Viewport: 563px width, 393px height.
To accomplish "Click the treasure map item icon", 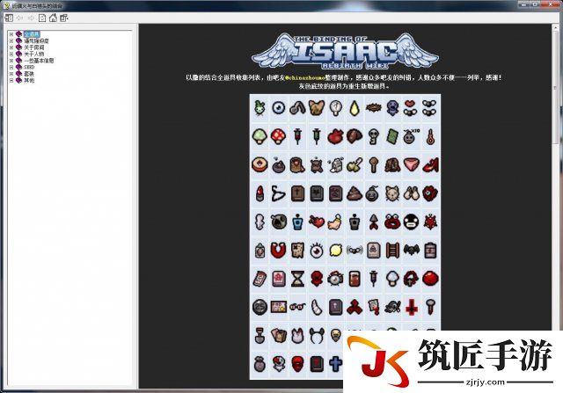I will point(297,251).
